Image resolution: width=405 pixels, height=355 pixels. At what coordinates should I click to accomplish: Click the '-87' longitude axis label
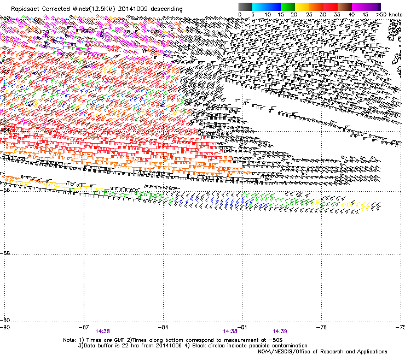pos(84,327)
